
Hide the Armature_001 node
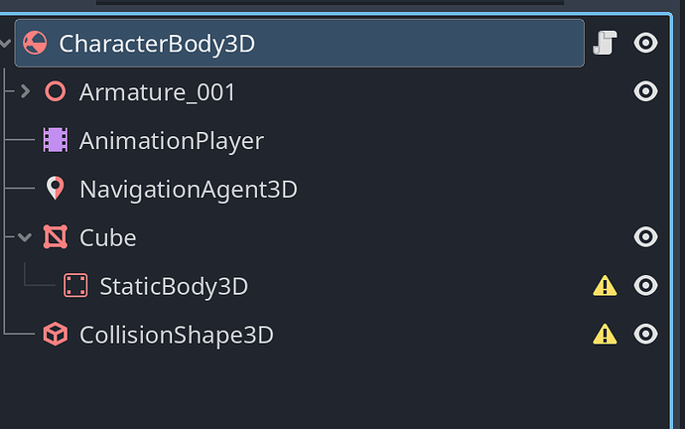pyautogui.click(x=645, y=91)
